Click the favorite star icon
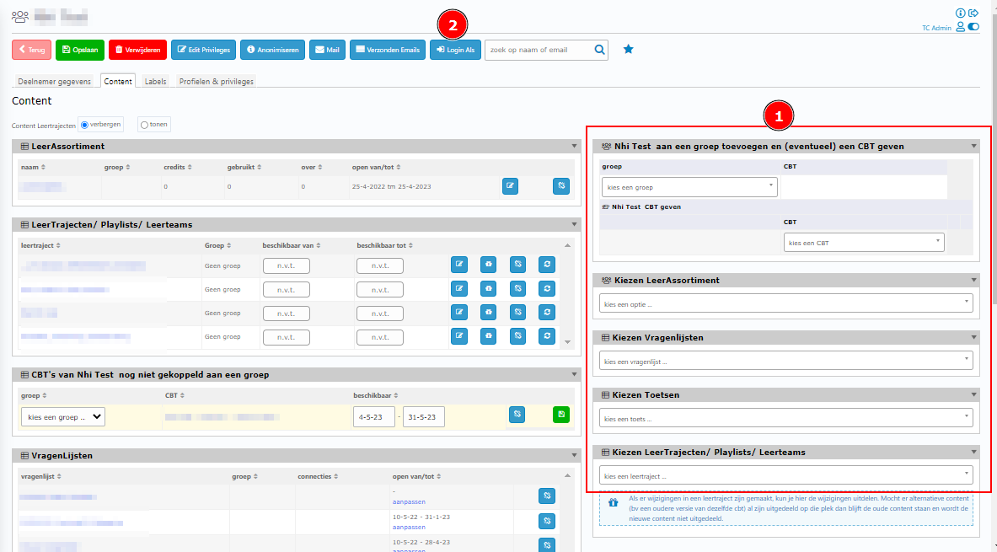 click(x=628, y=50)
